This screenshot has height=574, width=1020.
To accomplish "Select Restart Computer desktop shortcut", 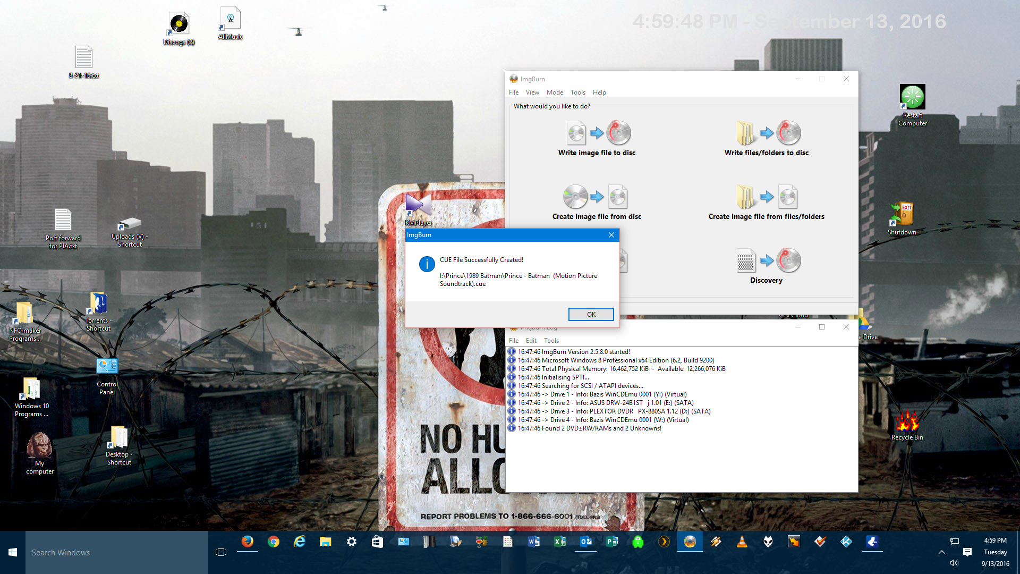I will [913, 105].
